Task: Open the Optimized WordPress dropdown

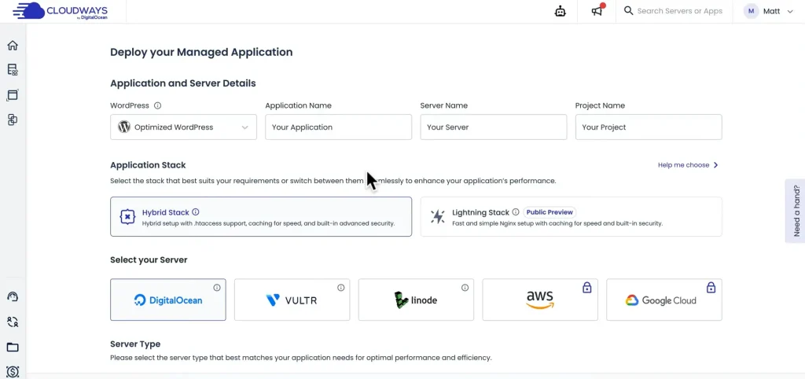Action: point(183,127)
